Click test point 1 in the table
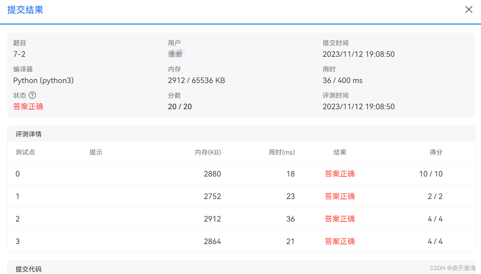Image resolution: width=481 pixels, height=274 pixels. (x=17, y=196)
